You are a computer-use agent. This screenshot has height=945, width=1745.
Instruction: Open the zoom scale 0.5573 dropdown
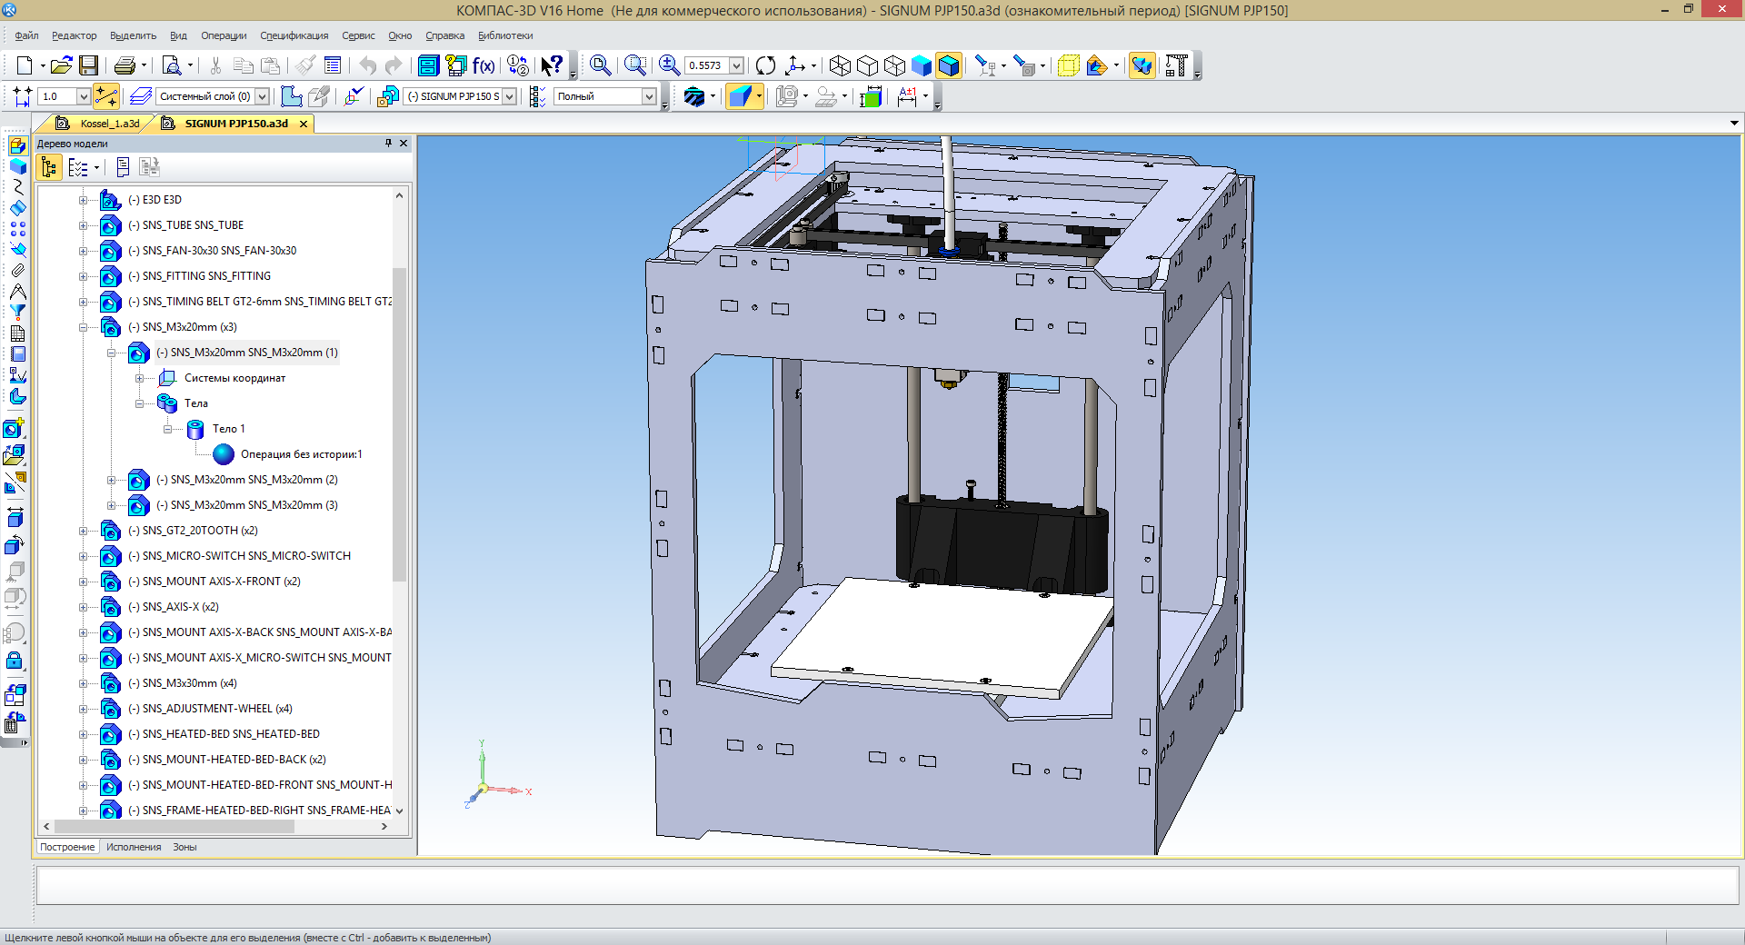(x=736, y=65)
